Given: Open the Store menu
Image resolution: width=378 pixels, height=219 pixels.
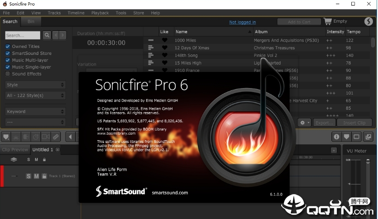Looking at the screenshot, I should pos(139,13).
